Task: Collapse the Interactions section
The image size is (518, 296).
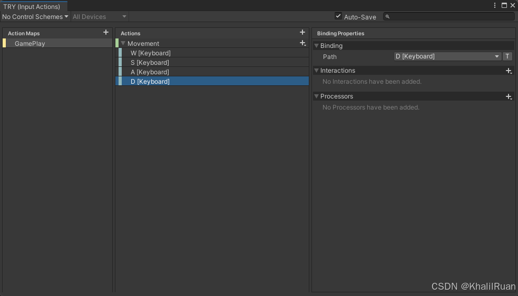Action: click(x=316, y=71)
